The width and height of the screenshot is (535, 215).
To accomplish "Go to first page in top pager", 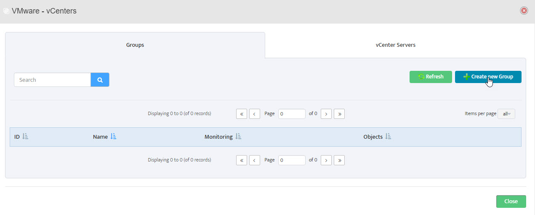I will (242, 114).
